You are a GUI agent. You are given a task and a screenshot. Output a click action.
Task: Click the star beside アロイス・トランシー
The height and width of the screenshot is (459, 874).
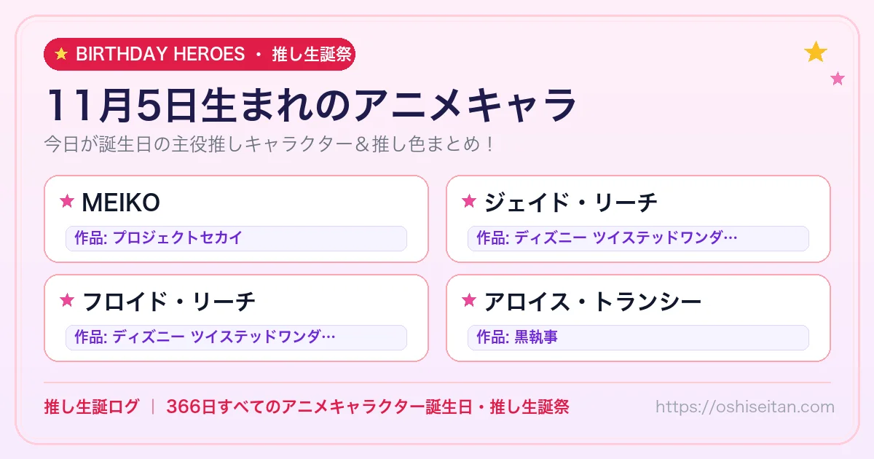[x=469, y=300]
